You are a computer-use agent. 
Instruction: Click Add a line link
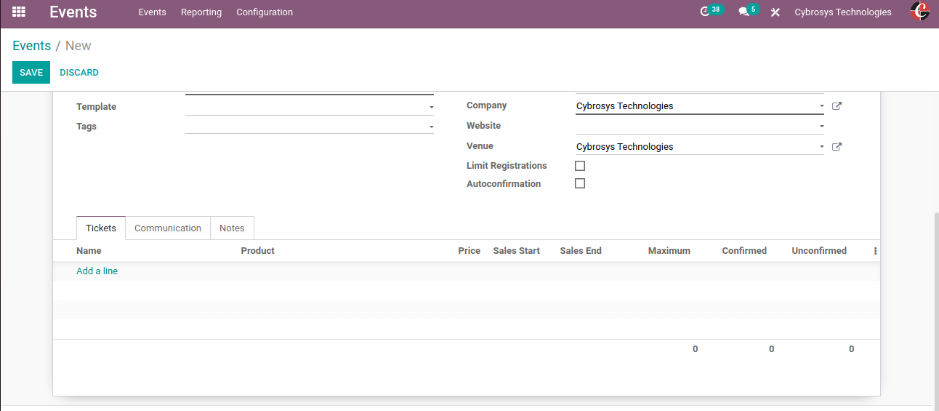tap(97, 271)
